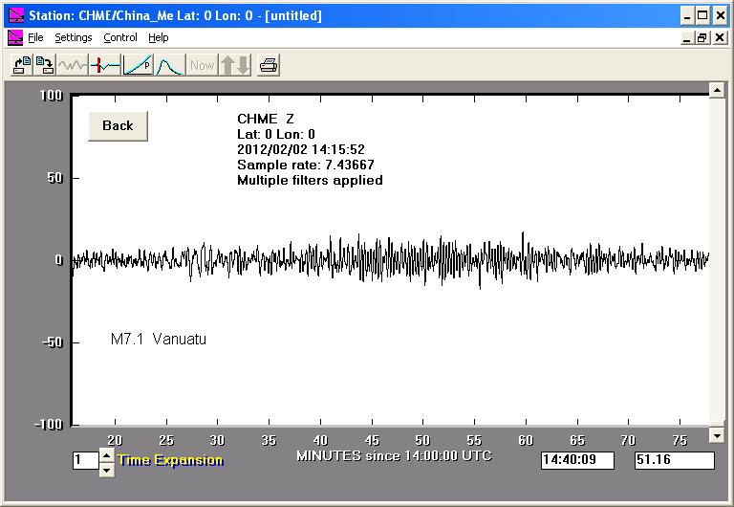734x507 pixels.
Task: Click the 14:40:09 time field
Action: point(576,460)
